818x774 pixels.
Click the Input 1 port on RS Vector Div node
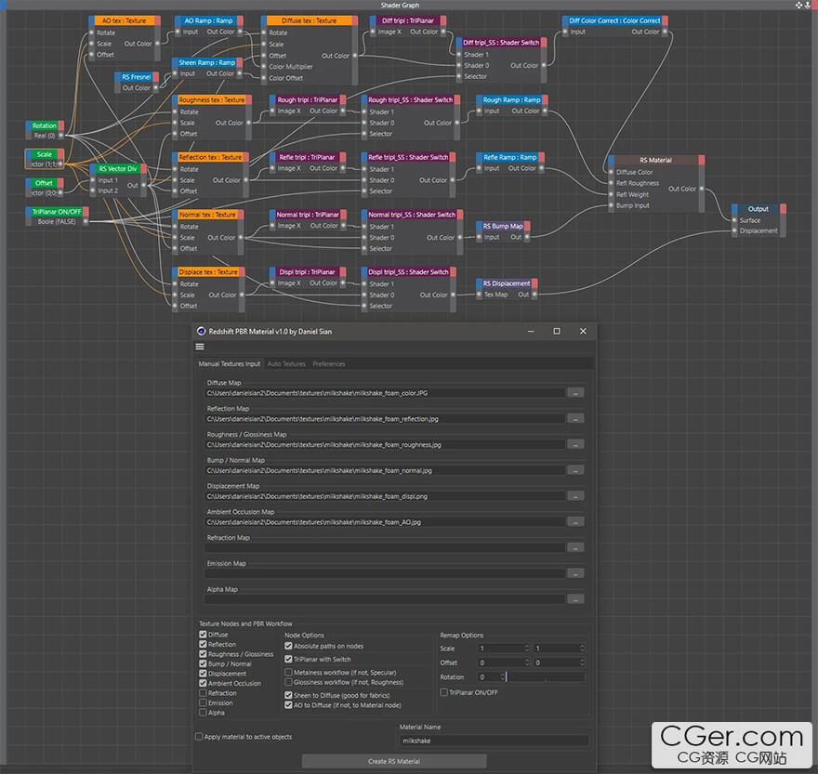(93, 180)
